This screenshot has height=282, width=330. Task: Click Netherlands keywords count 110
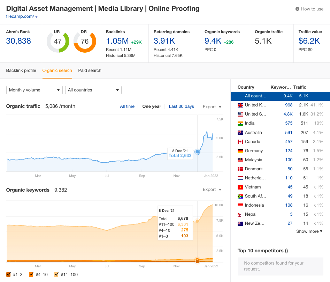tap(289, 178)
